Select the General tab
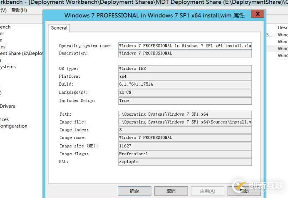This screenshot has height=198, width=288. coord(59,28)
